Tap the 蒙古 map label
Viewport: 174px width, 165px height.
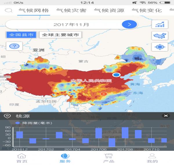click(x=84, y=61)
